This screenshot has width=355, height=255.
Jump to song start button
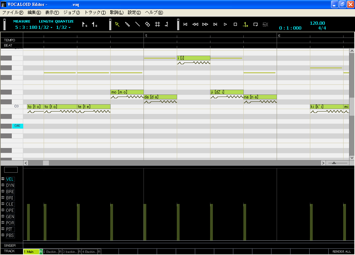185,24
